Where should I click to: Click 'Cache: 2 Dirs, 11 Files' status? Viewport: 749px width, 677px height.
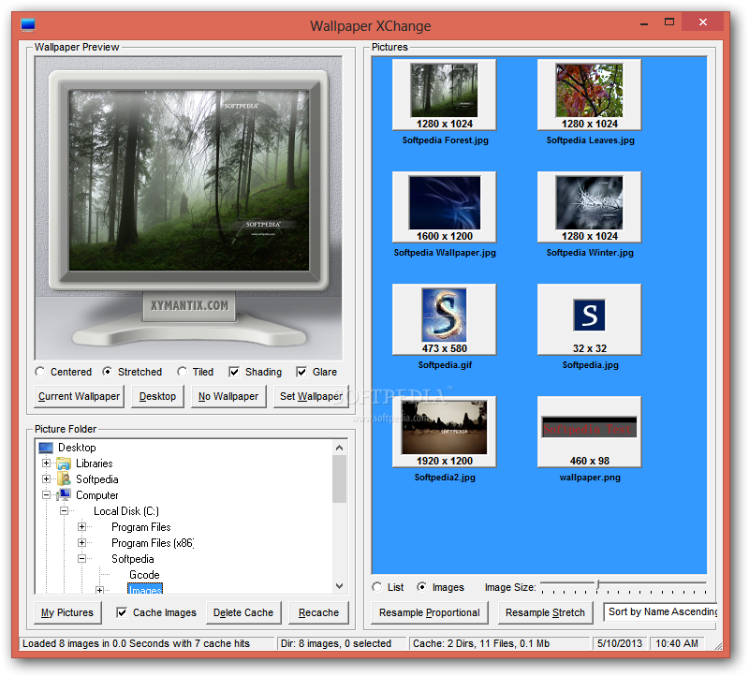481,643
